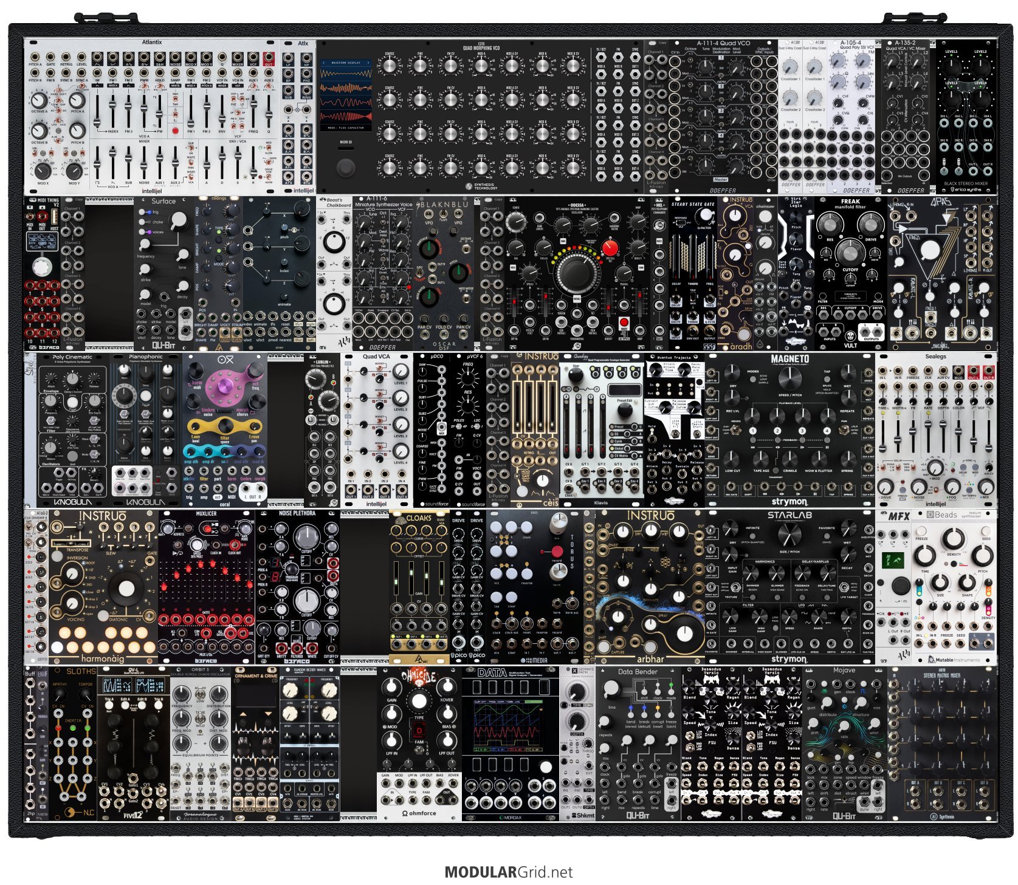Click the Beast's Chalkboard module
Viewport: 1018px width, 885px height.
coord(334,273)
